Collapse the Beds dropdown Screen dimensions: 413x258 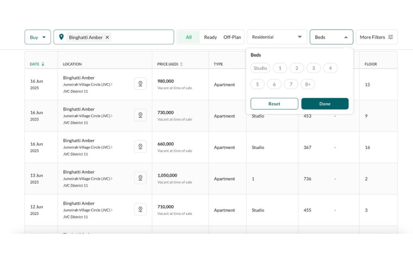332,37
